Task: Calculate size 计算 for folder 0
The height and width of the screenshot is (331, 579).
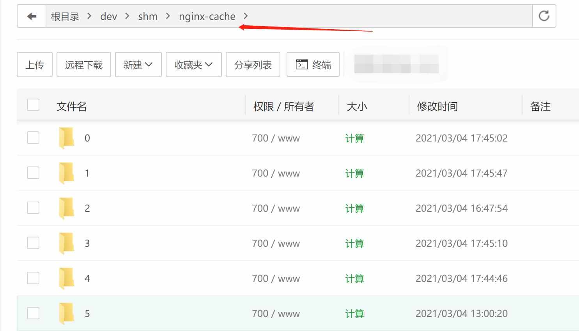Action: 355,138
